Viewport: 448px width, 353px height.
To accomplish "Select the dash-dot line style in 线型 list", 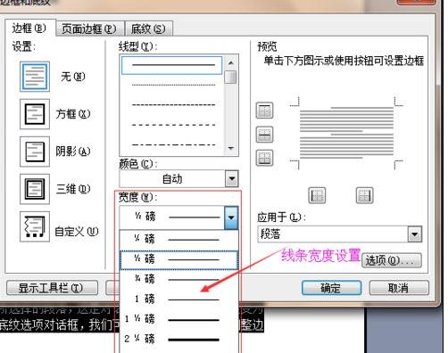I will [x=173, y=145].
